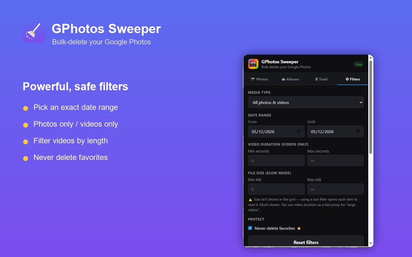Click the scrollbar down arrow

pos(370,244)
